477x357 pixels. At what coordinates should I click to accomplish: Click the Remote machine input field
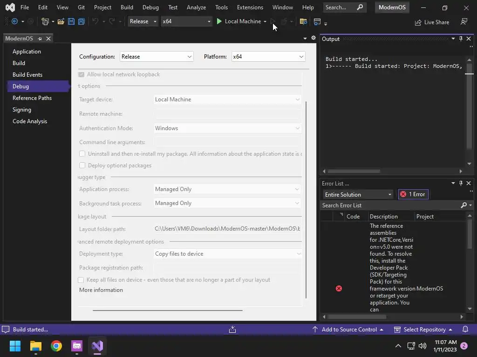pyautogui.click(x=227, y=114)
